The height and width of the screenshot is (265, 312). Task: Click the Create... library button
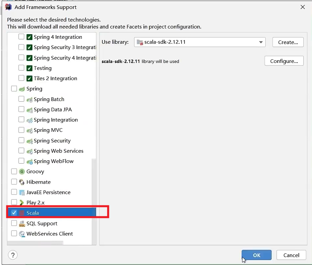point(288,42)
